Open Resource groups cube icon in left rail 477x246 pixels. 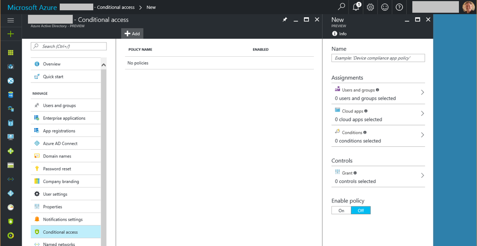11,67
